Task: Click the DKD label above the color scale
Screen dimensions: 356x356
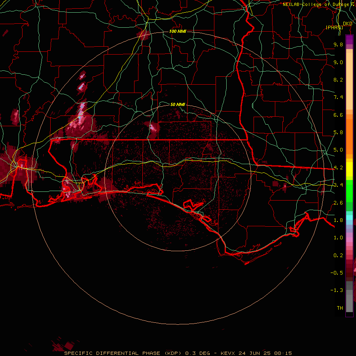Action: click(347, 23)
